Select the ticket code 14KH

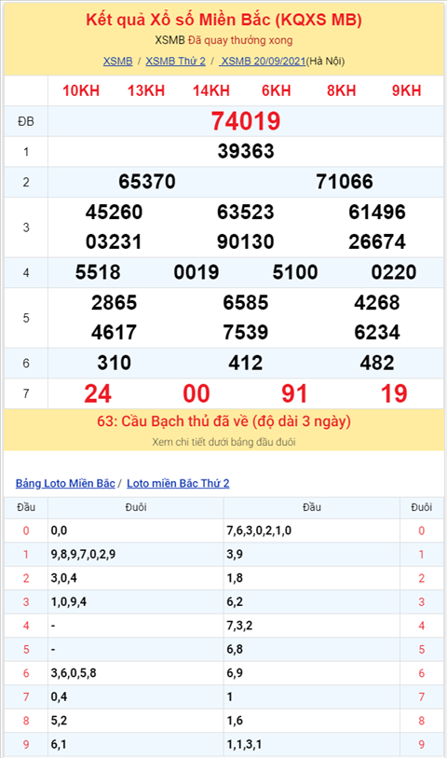coord(211,90)
